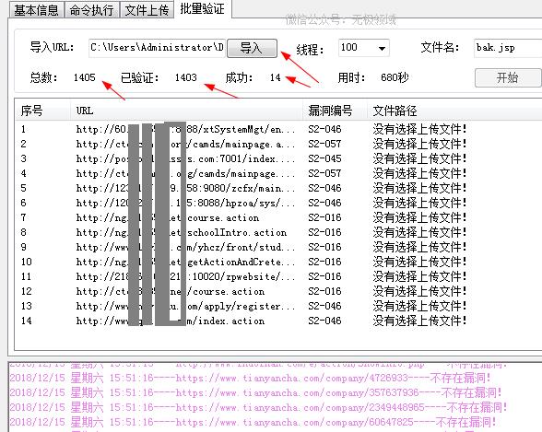The width and height of the screenshot is (542, 432).
Task: Click the 漏洞编号 column header
Action: coord(335,111)
